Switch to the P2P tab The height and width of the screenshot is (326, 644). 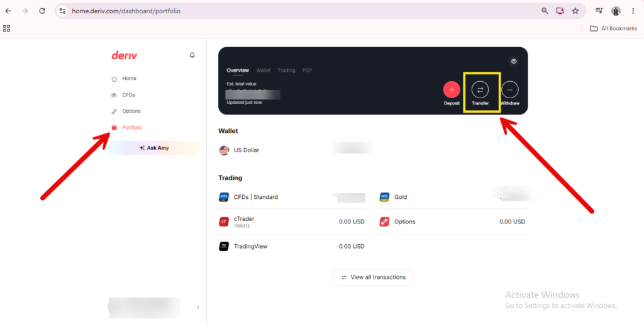pyautogui.click(x=307, y=70)
